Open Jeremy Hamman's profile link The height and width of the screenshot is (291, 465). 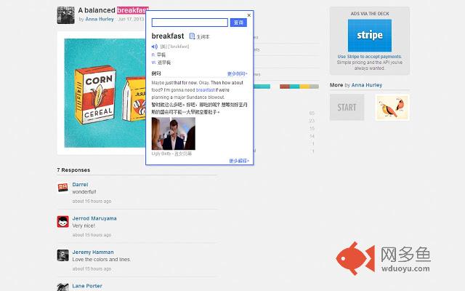tap(93, 252)
